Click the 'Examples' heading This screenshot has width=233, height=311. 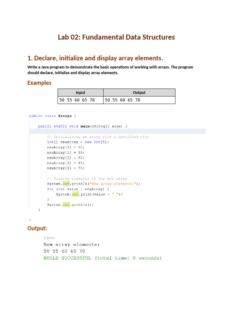tap(39, 83)
